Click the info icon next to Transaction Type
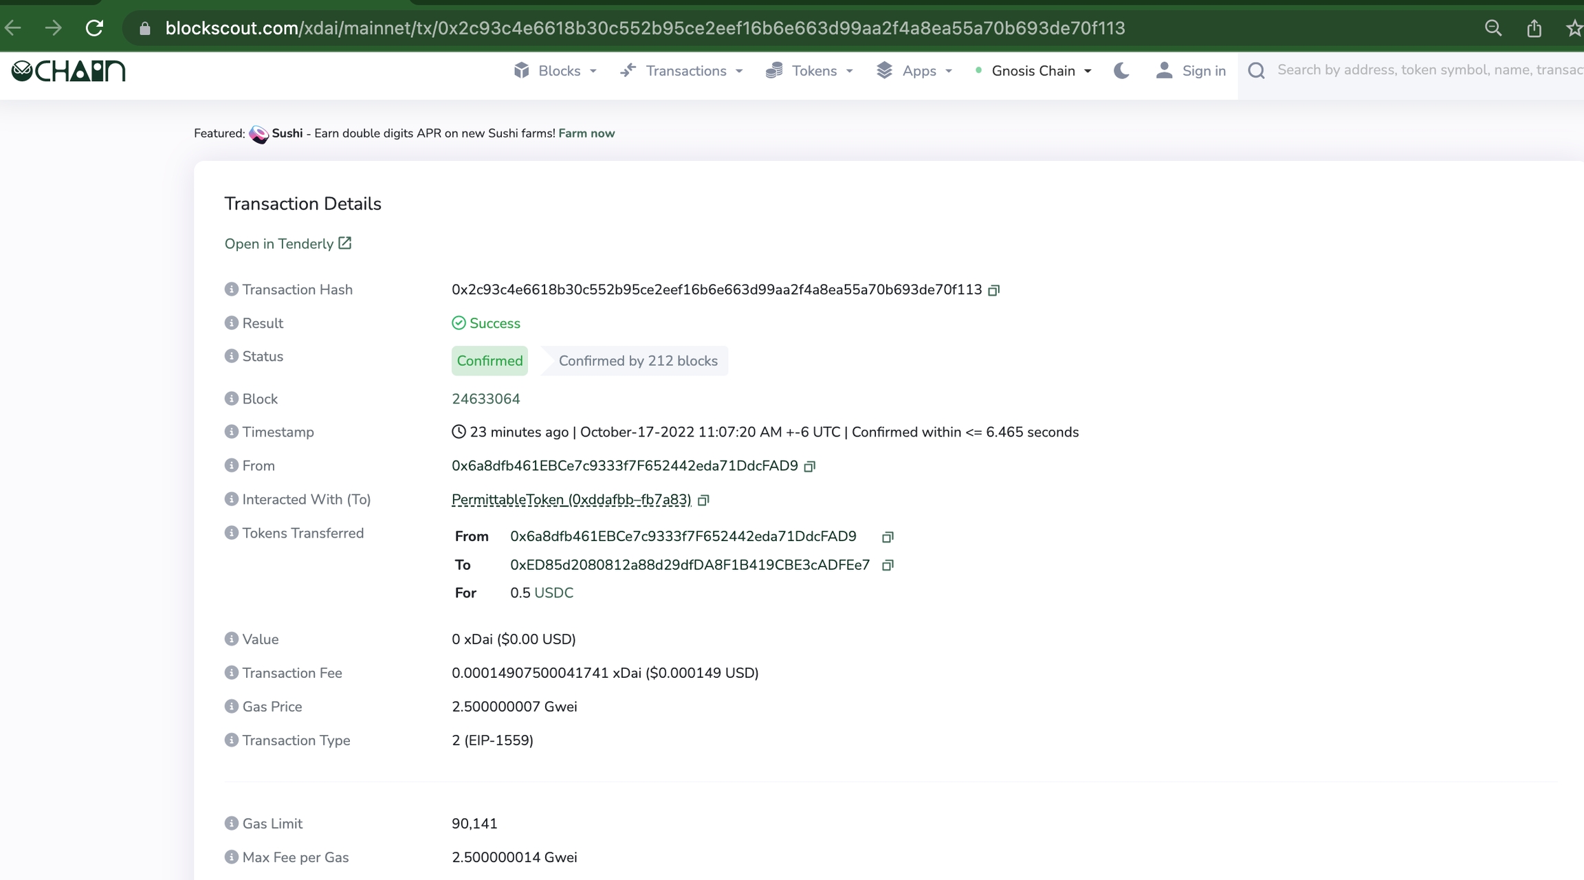This screenshot has height=880, width=1584. pyautogui.click(x=231, y=740)
